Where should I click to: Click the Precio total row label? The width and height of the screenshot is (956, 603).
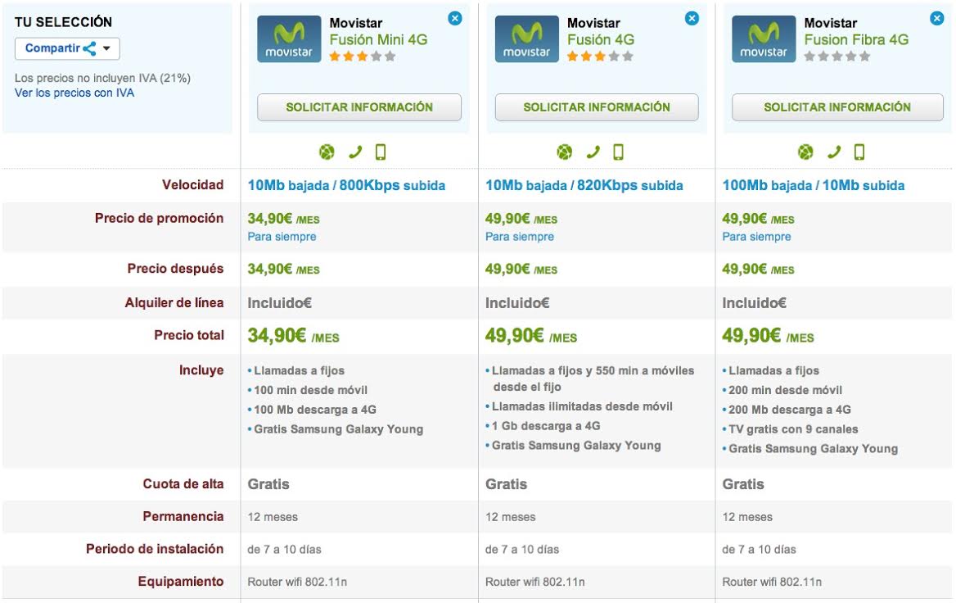(x=189, y=335)
